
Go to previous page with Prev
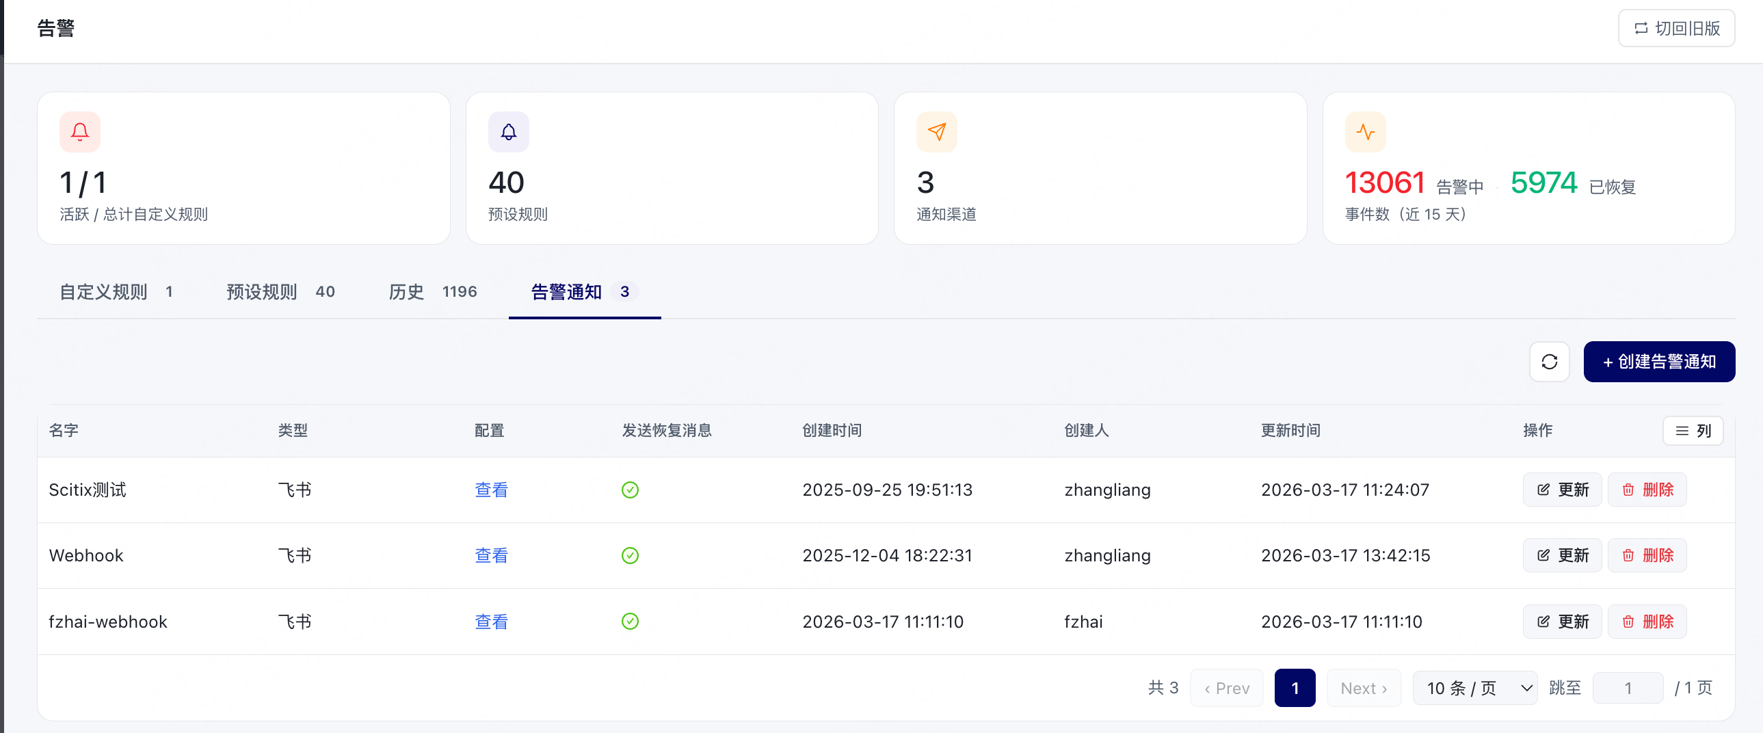point(1226,688)
